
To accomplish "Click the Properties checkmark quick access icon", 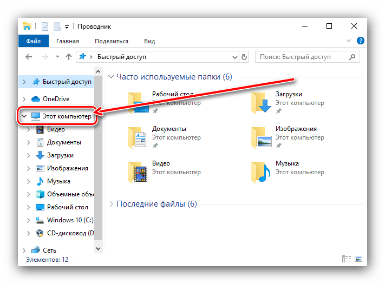I will 45,27.
